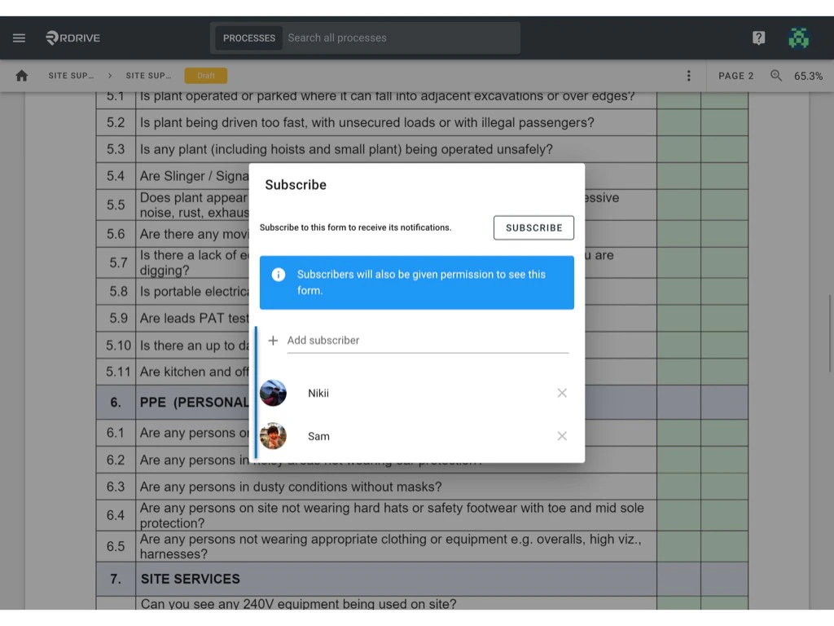Navigate home using the house icon
Image resolution: width=834 pixels, height=626 pixels.
click(x=21, y=75)
